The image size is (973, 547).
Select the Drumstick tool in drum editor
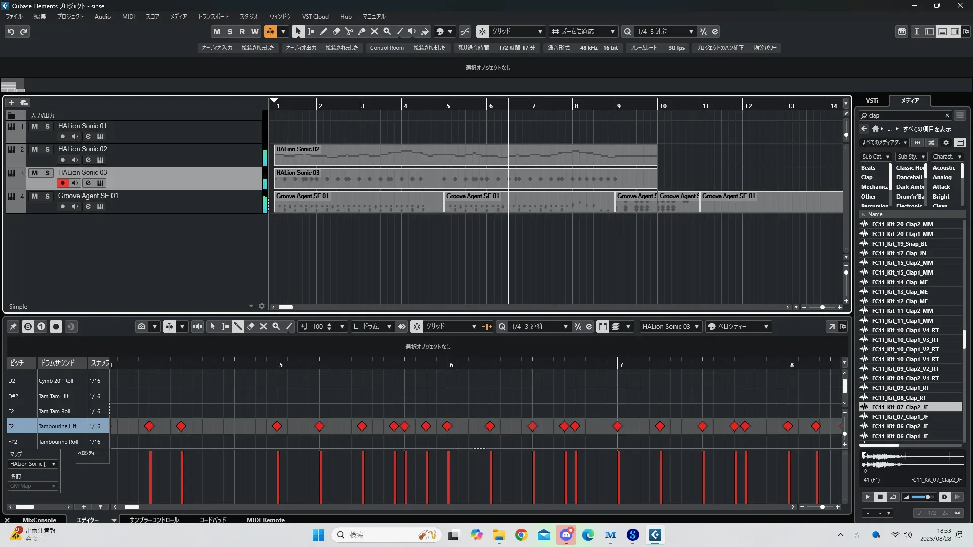[238, 327]
